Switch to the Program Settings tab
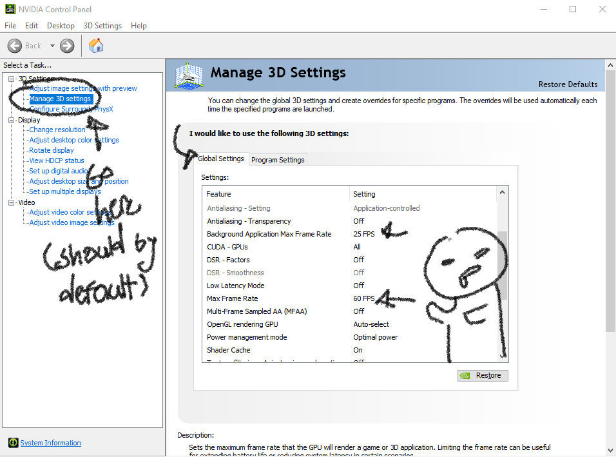616x457 pixels. (278, 160)
